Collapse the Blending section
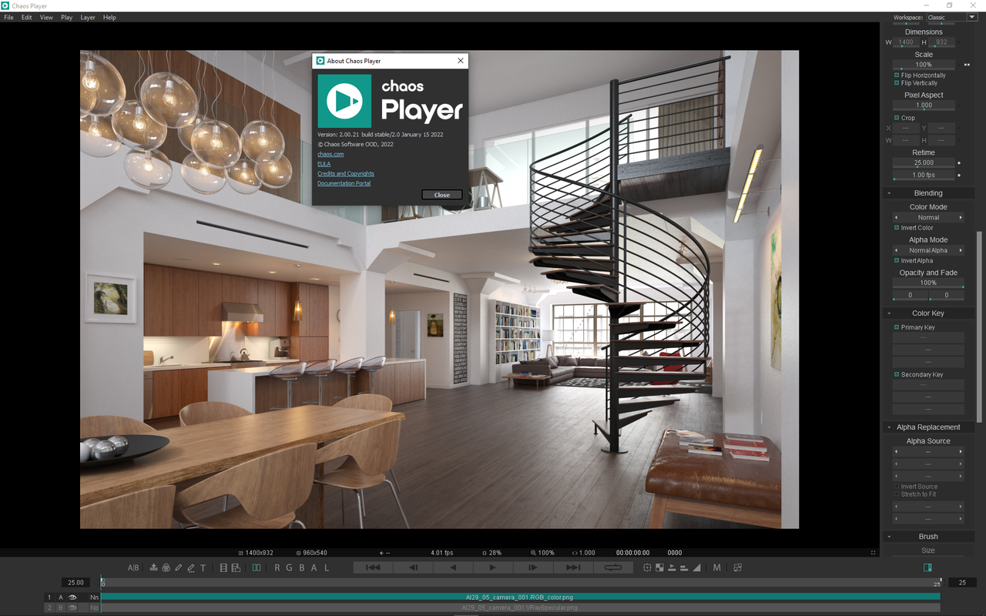Screen dimensions: 986x616 pyautogui.click(x=890, y=193)
